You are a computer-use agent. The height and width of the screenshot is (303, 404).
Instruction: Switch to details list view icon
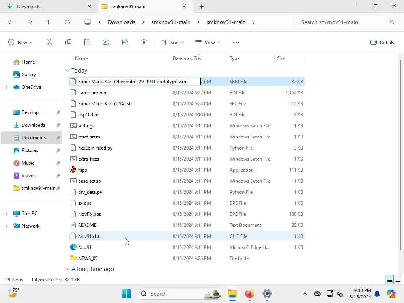(389, 280)
